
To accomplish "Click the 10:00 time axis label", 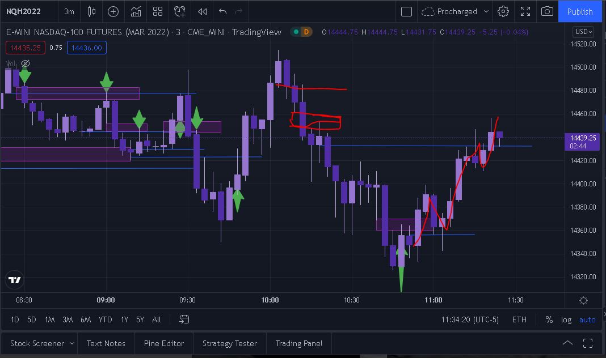I will point(270,300).
